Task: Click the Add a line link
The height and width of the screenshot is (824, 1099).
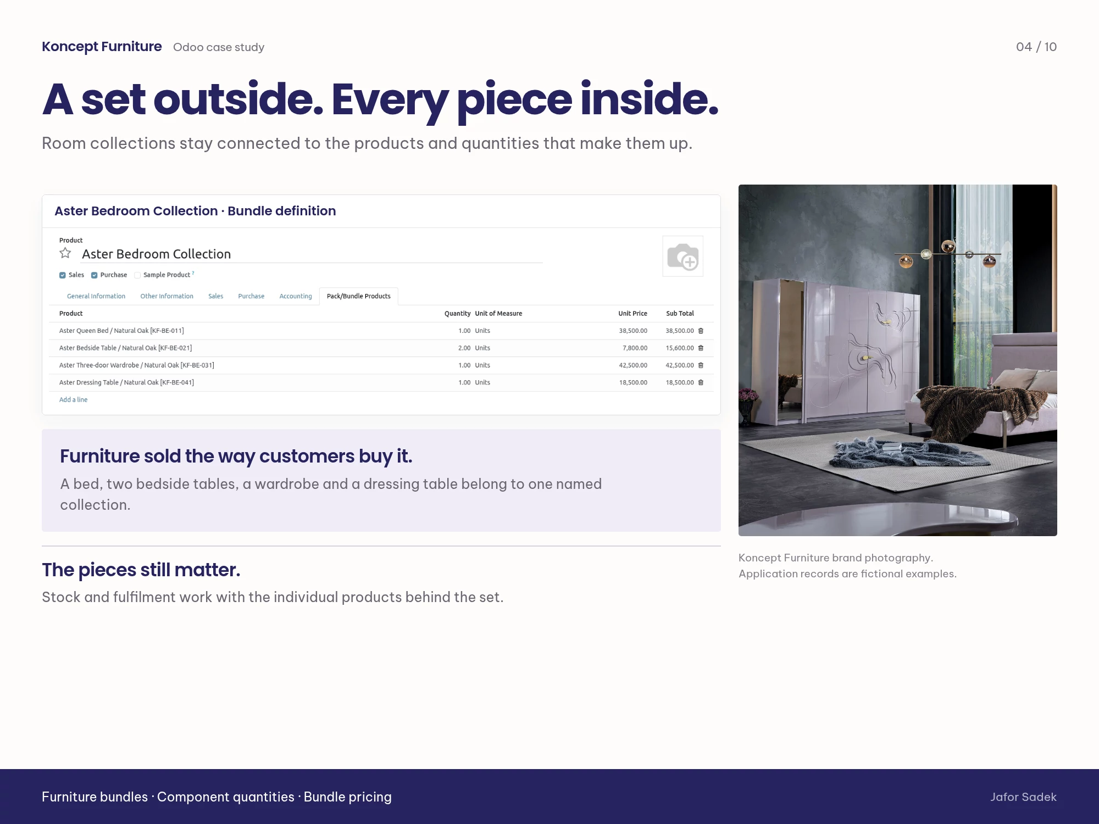Action: pos(73,399)
